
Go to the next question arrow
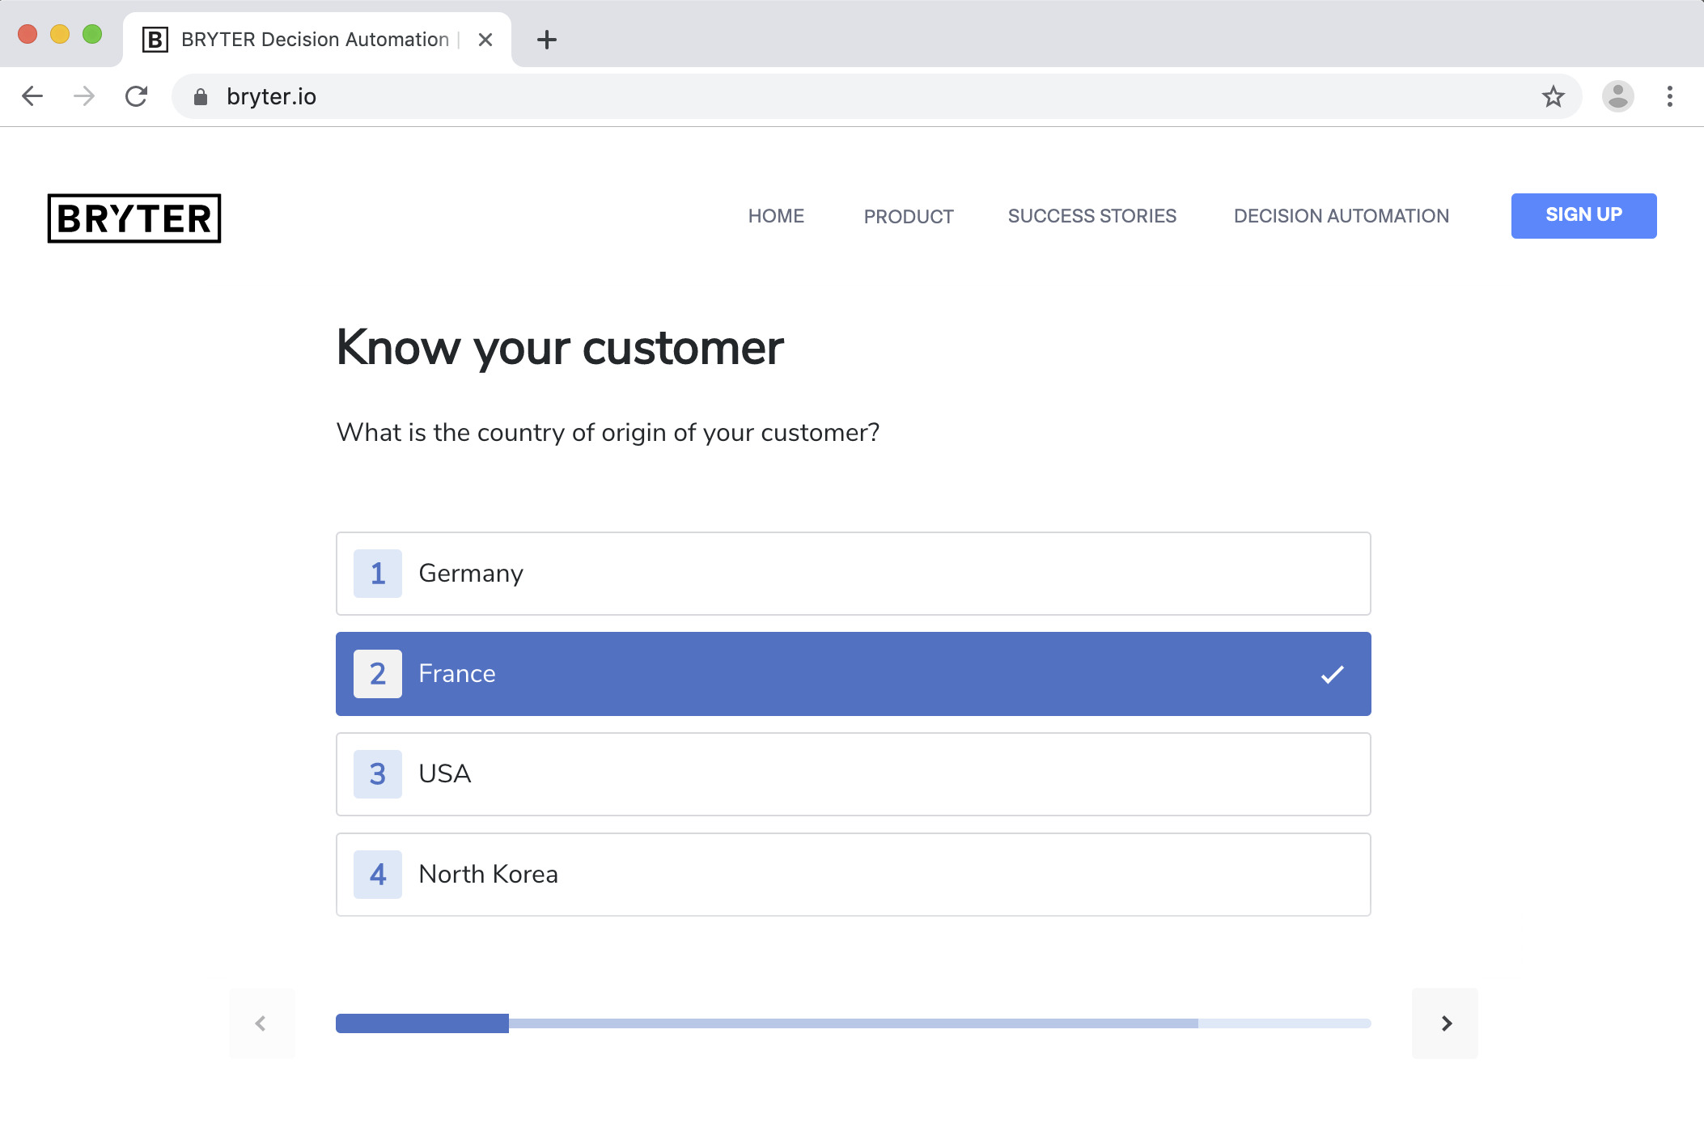point(1445,1023)
